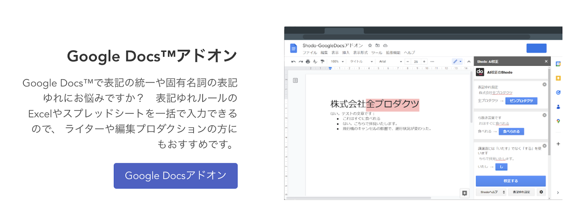Open the 挿入 menu

(346, 52)
